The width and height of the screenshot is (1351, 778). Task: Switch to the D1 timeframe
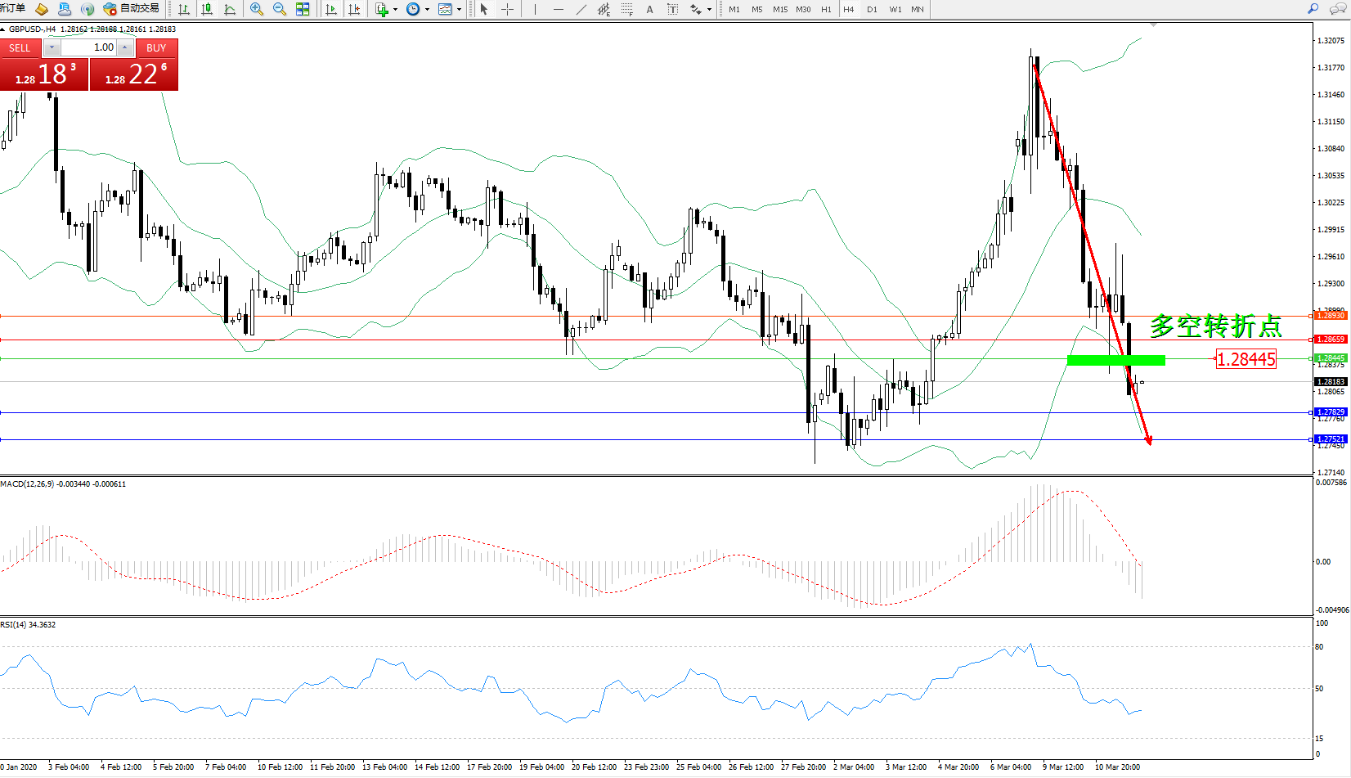[872, 9]
